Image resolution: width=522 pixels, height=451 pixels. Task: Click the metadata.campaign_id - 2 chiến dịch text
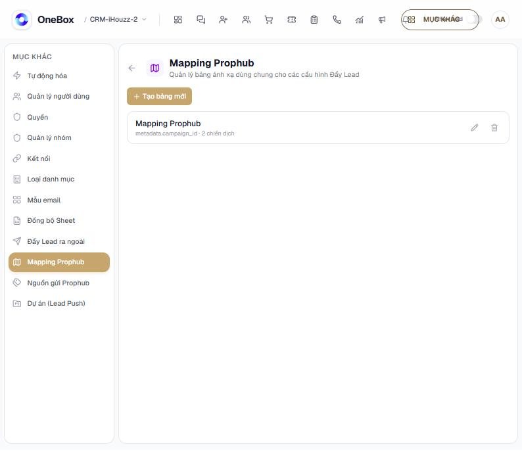click(185, 133)
